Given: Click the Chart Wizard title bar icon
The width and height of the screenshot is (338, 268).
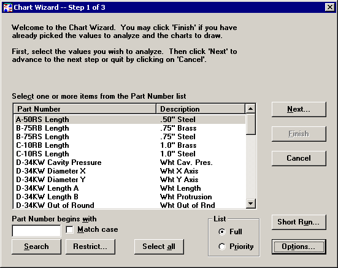Looking at the screenshot, I should (8, 7).
